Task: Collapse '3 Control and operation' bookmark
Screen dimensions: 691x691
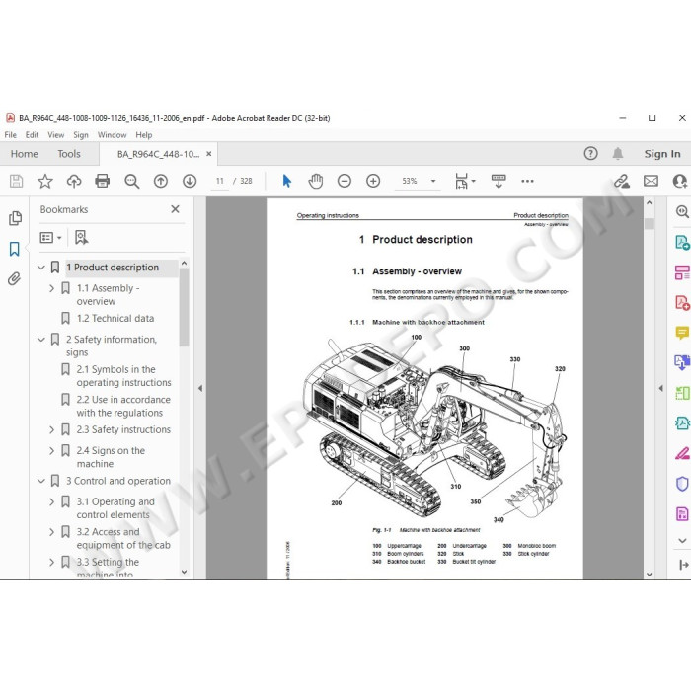Action: [x=41, y=481]
